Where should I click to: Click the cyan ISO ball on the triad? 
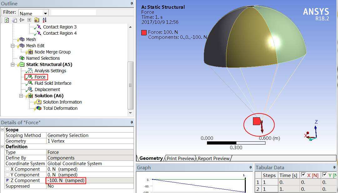[310, 139]
